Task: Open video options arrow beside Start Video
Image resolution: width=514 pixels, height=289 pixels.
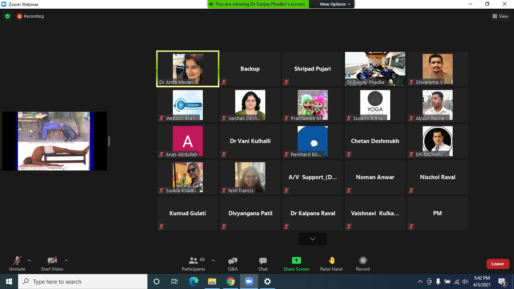Action: 66,260
